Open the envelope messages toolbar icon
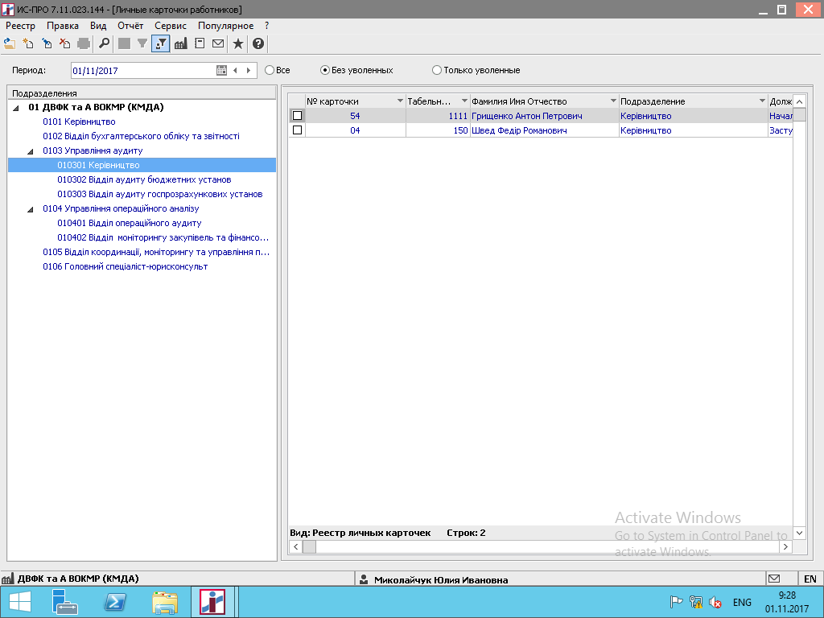The height and width of the screenshot is (618, 824). coord(218,43)
